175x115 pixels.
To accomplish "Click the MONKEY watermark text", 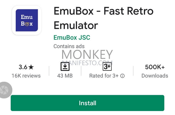I will (87, 54).
